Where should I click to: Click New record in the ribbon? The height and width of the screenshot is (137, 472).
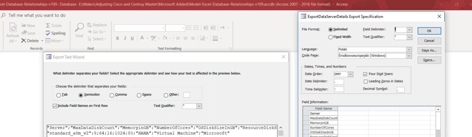point(28,25)
